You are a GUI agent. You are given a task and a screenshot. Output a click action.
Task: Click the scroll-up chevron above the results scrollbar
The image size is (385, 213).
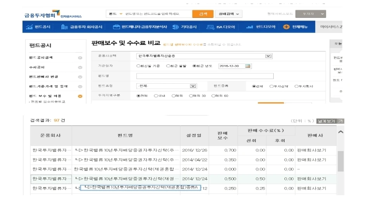[x=340, y=132]
